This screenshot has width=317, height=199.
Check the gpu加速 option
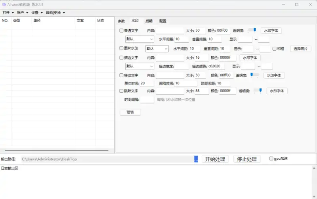point(271,159)
